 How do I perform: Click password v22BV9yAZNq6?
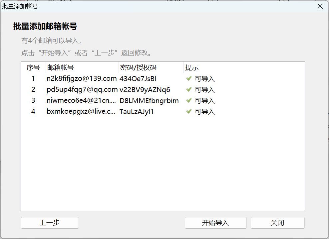[x=145, y=90]
